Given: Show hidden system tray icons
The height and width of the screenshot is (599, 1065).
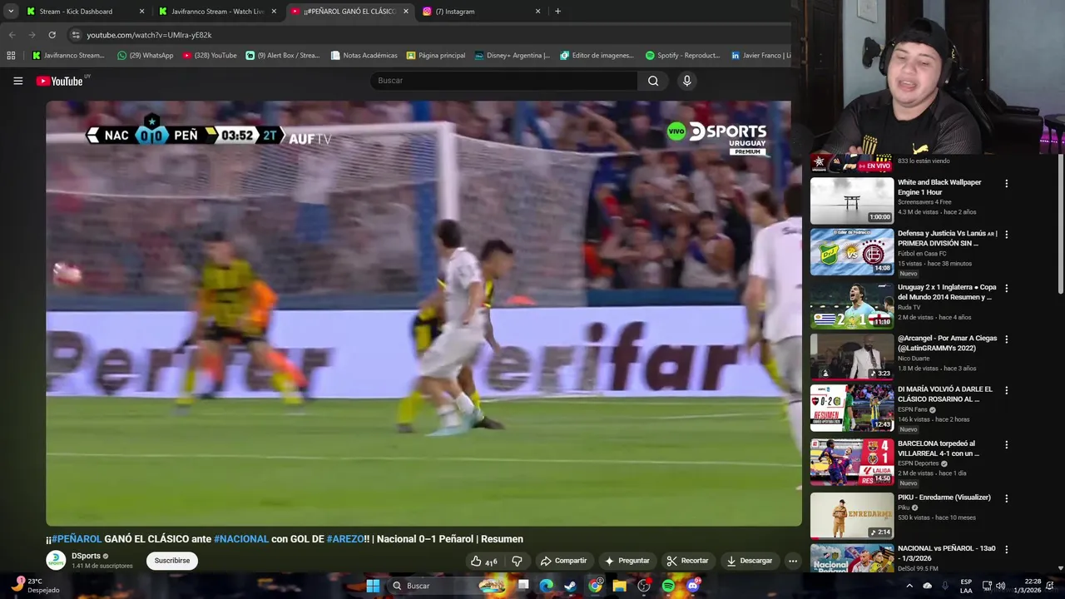Looking at the screenshot, I should [909, 586].
